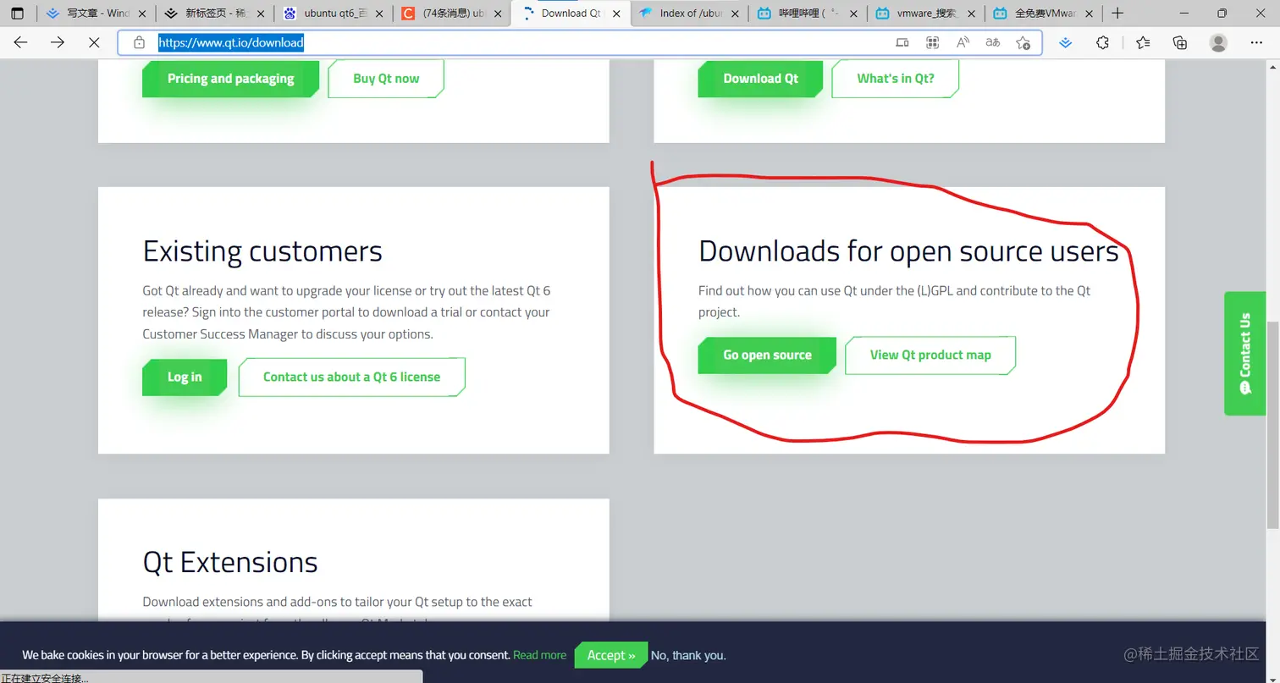Click the Buy Qt now button
This screenshot has height=683, width=1280.
click(x=386, y=79)
